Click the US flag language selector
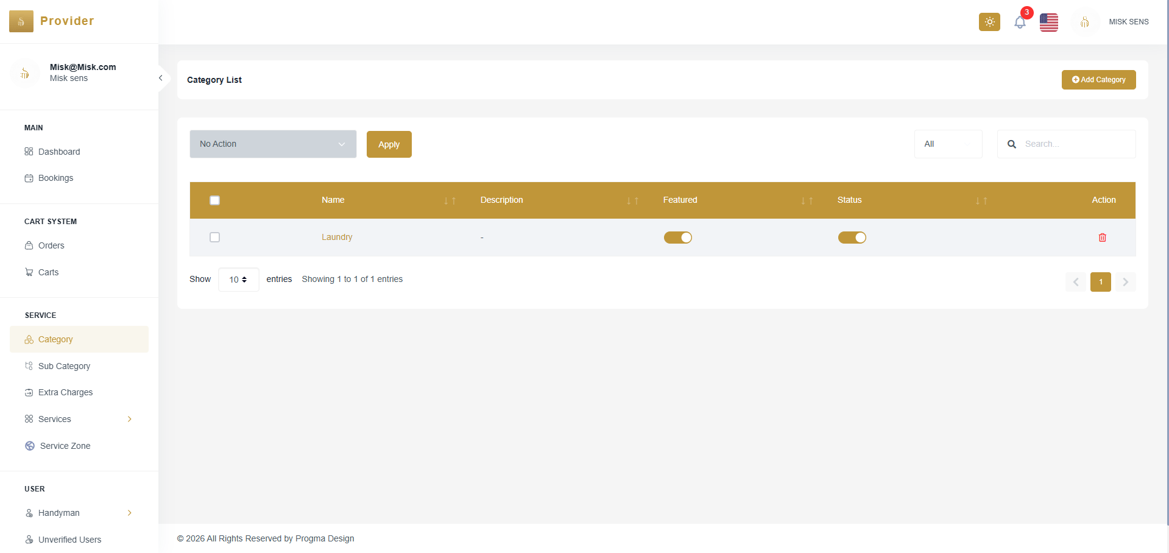Image resolution: width=1169 pixels, height=553 pixels. [1048, 22]
